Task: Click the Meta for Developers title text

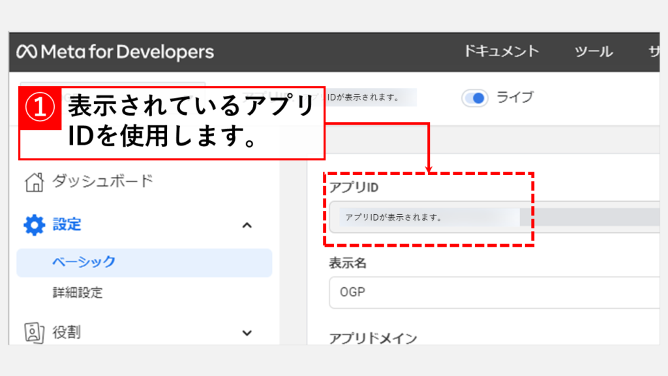Action: (127, 52)
